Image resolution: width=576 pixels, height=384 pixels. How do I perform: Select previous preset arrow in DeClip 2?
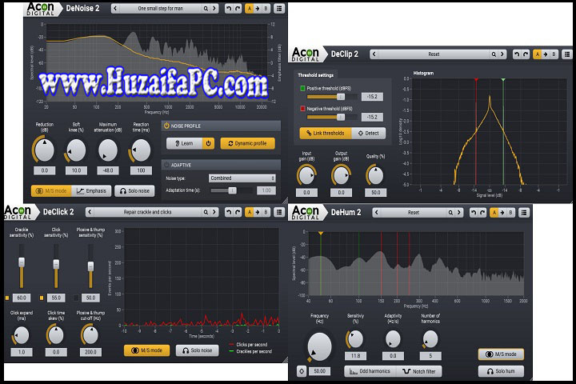[x=374, y=54]
